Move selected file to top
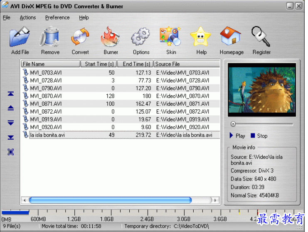Image resolution: width=308 pixels, height=232 pixels. coord(11,94)
